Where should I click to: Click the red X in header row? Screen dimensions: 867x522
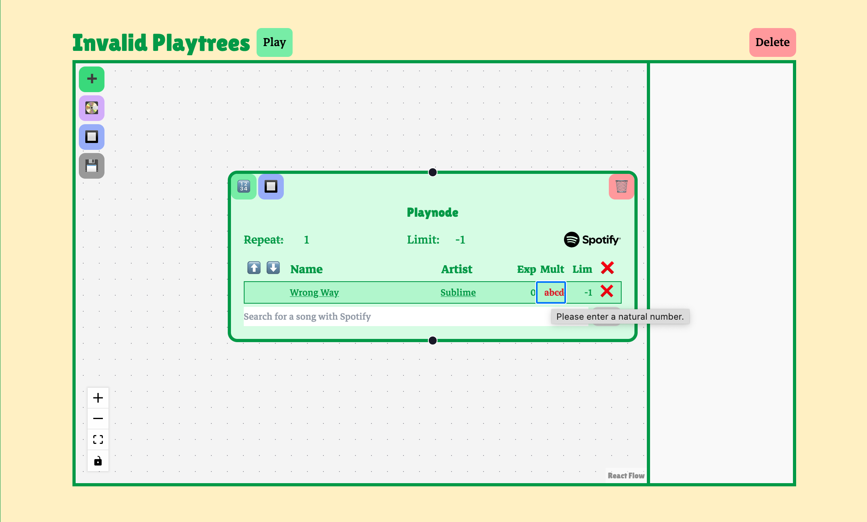(607, 268)
